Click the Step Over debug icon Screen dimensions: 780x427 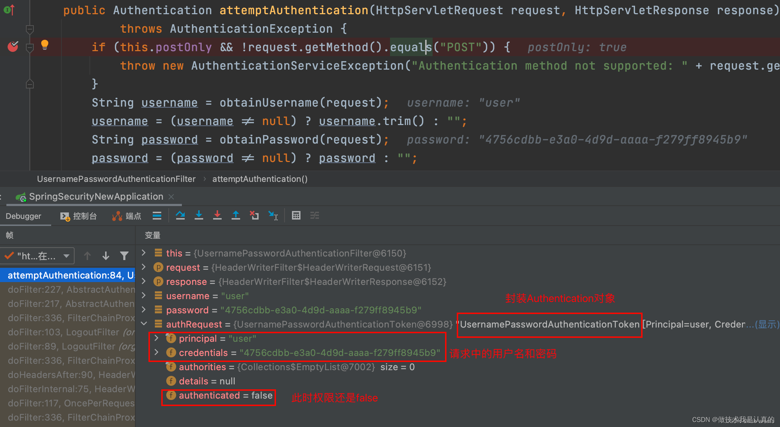pos(180,215)
